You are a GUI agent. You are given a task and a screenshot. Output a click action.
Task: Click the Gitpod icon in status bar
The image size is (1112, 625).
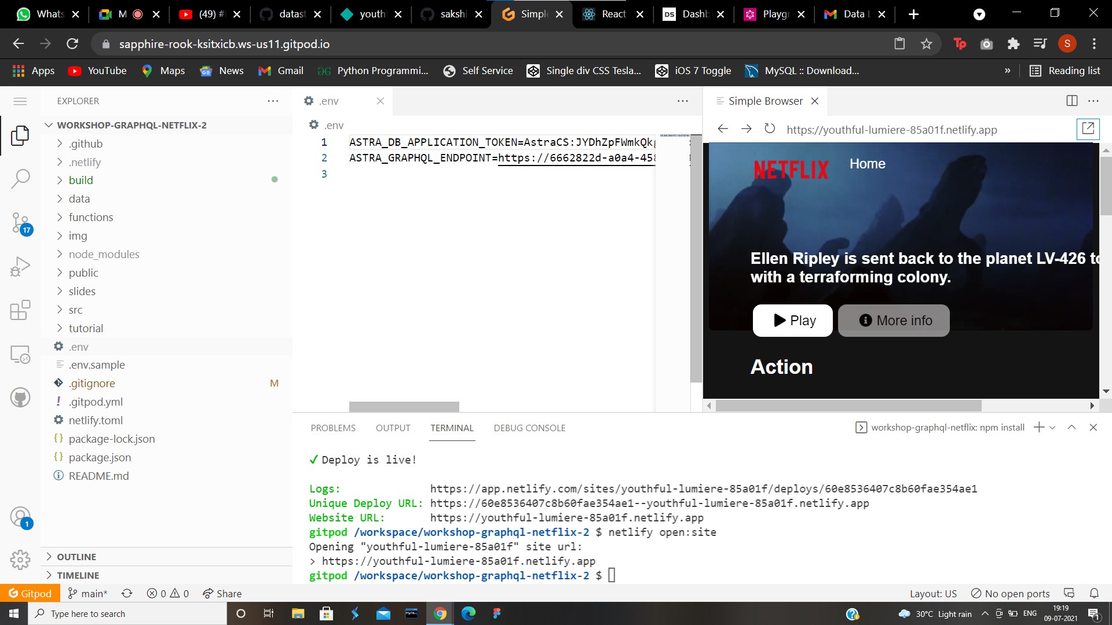point(29,593)
